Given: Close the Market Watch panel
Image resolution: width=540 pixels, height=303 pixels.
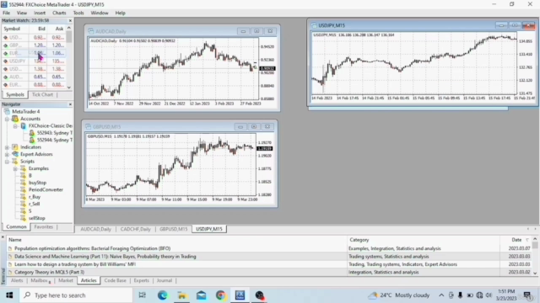Looking at the screenshot, I should (70, 20).
